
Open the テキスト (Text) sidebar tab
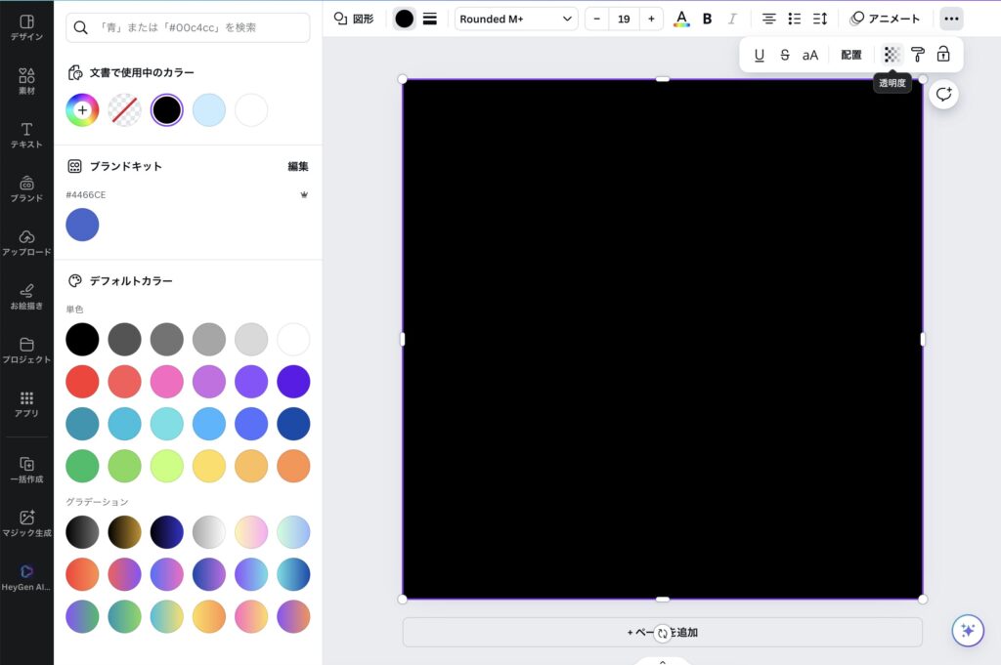pos(26,135)
